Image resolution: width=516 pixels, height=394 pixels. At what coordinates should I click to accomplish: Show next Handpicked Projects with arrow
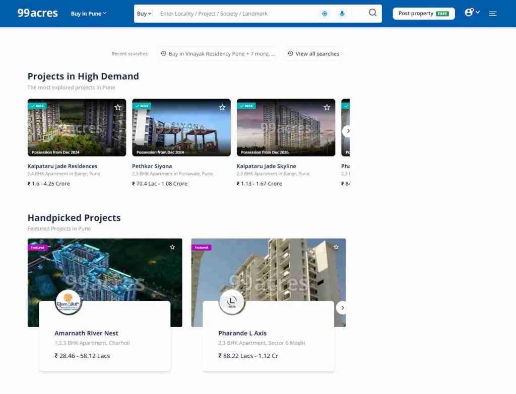click(x=343, y=307)
